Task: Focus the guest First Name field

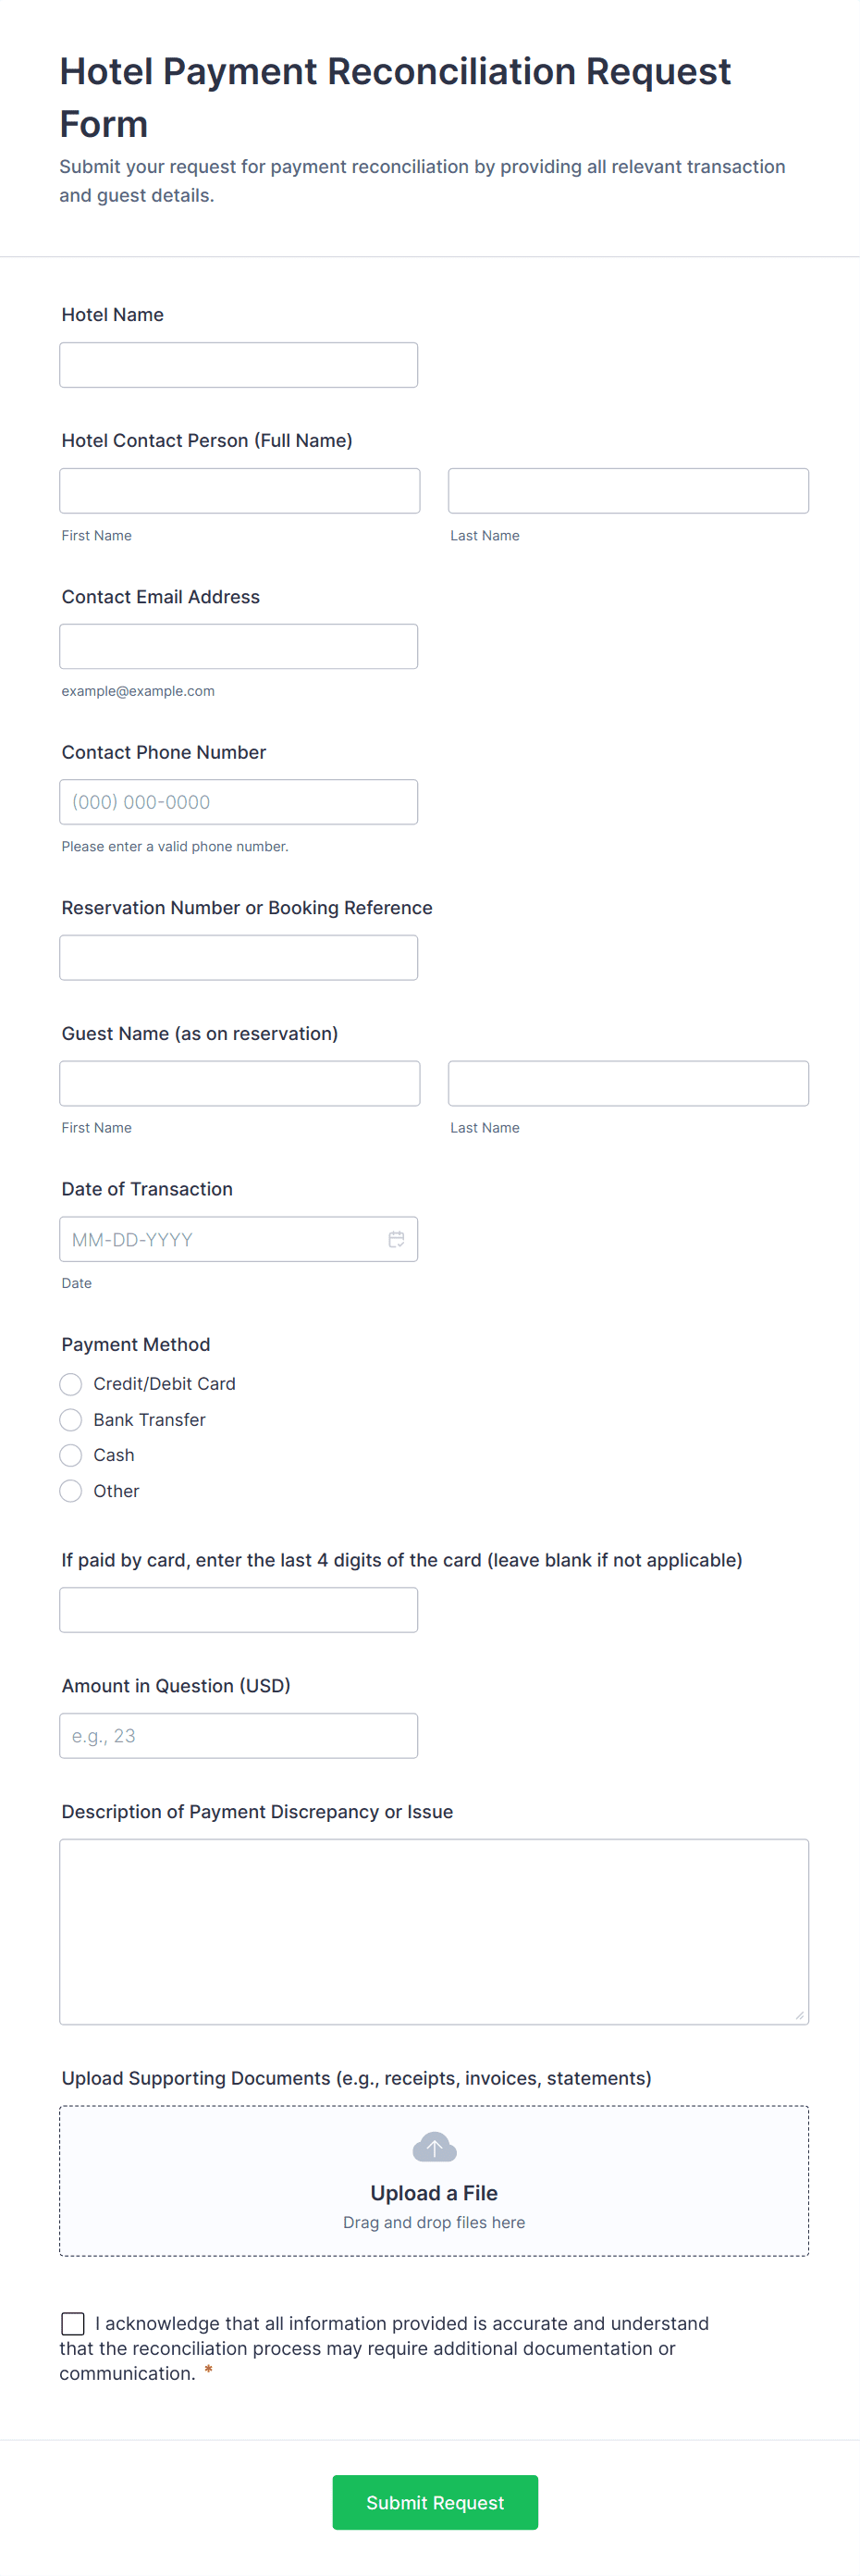Action: (x=240, y=1083)
